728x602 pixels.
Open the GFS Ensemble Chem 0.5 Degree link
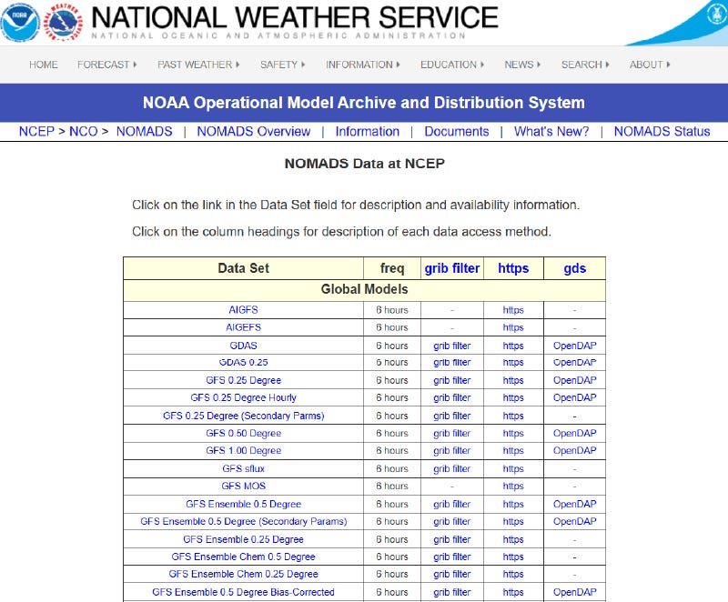[243, 557]
